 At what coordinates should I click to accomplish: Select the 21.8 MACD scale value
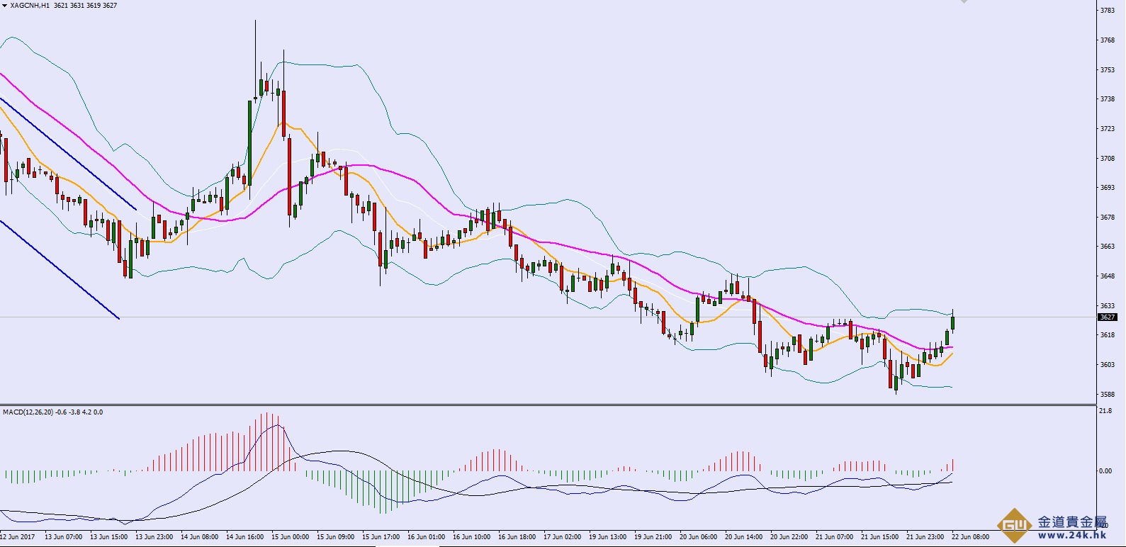click(1106, 411)
